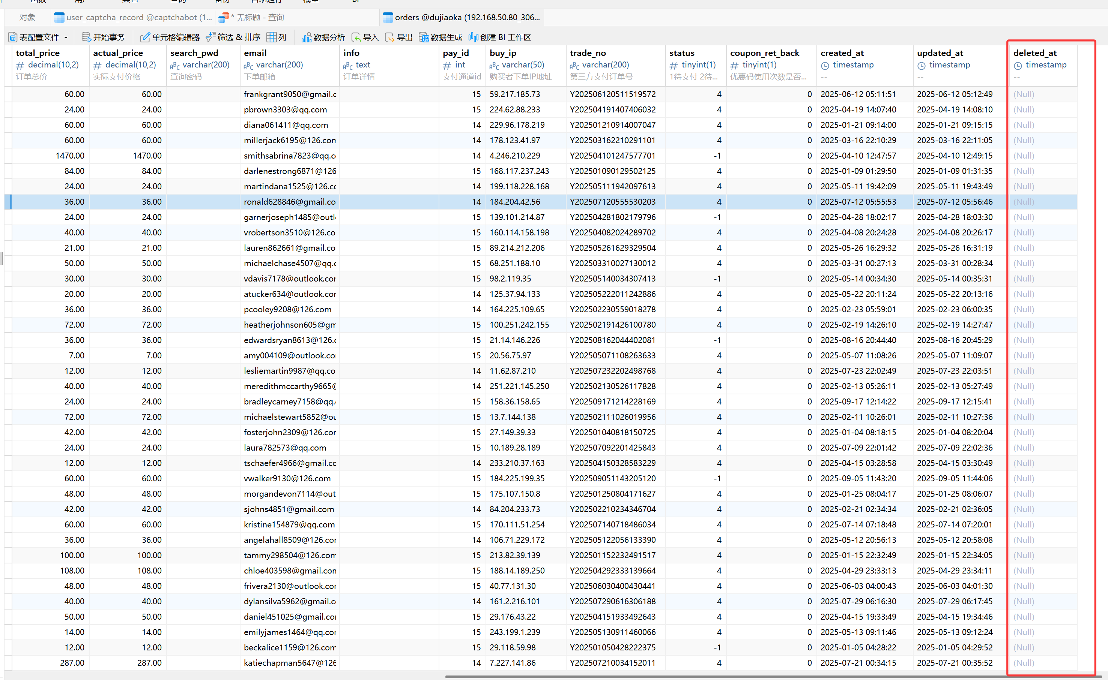
Task: Select the email cell pbrown3303@qq.com
Action: (285, 110)
